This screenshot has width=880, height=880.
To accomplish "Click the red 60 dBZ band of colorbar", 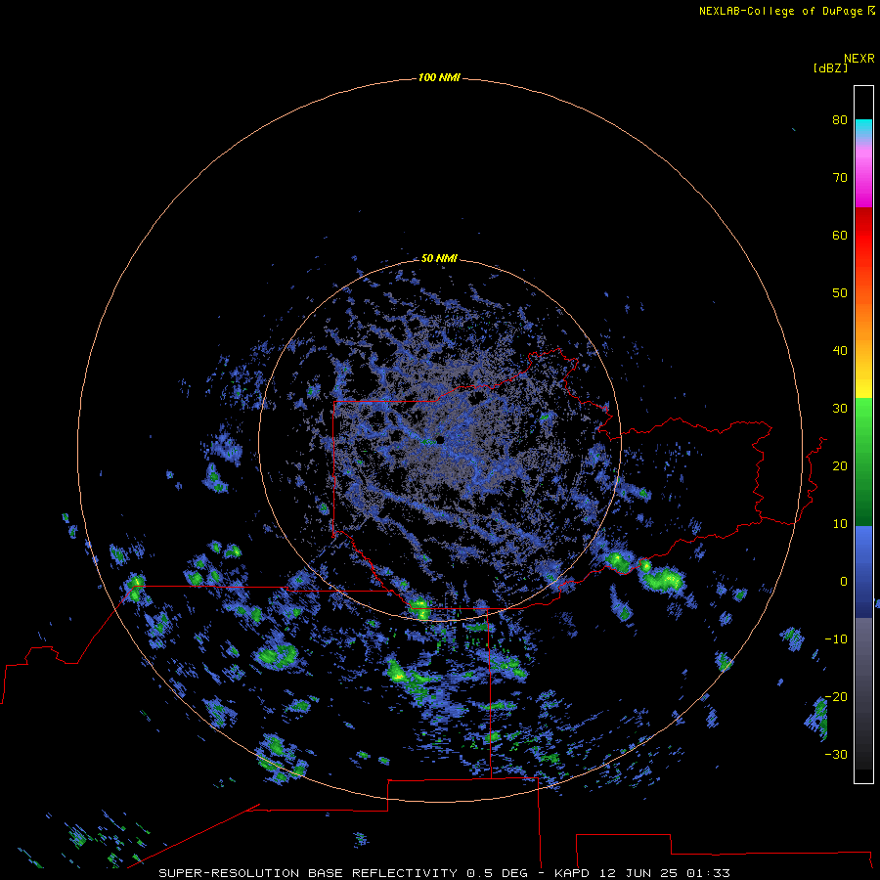I will [863, 235].
